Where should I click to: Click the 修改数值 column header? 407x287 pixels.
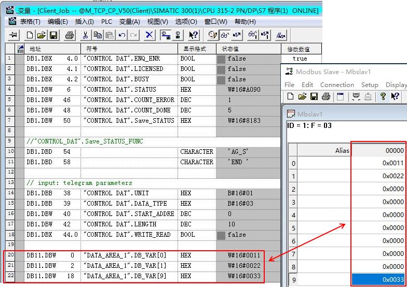point(301,49)
